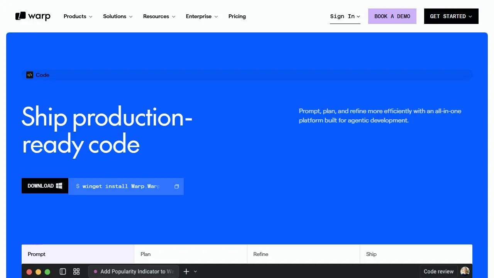The height and width of the screenshot is (278, 494).
Task: Add a new terminal tab with plus icon
Action: 186,271
